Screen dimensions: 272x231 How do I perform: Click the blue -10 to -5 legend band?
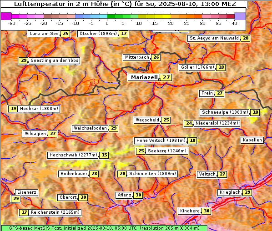pos(83,16)
